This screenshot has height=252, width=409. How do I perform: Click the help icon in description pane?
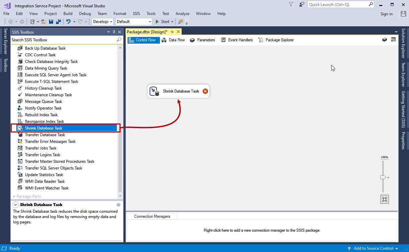click(x=119, y=205)
